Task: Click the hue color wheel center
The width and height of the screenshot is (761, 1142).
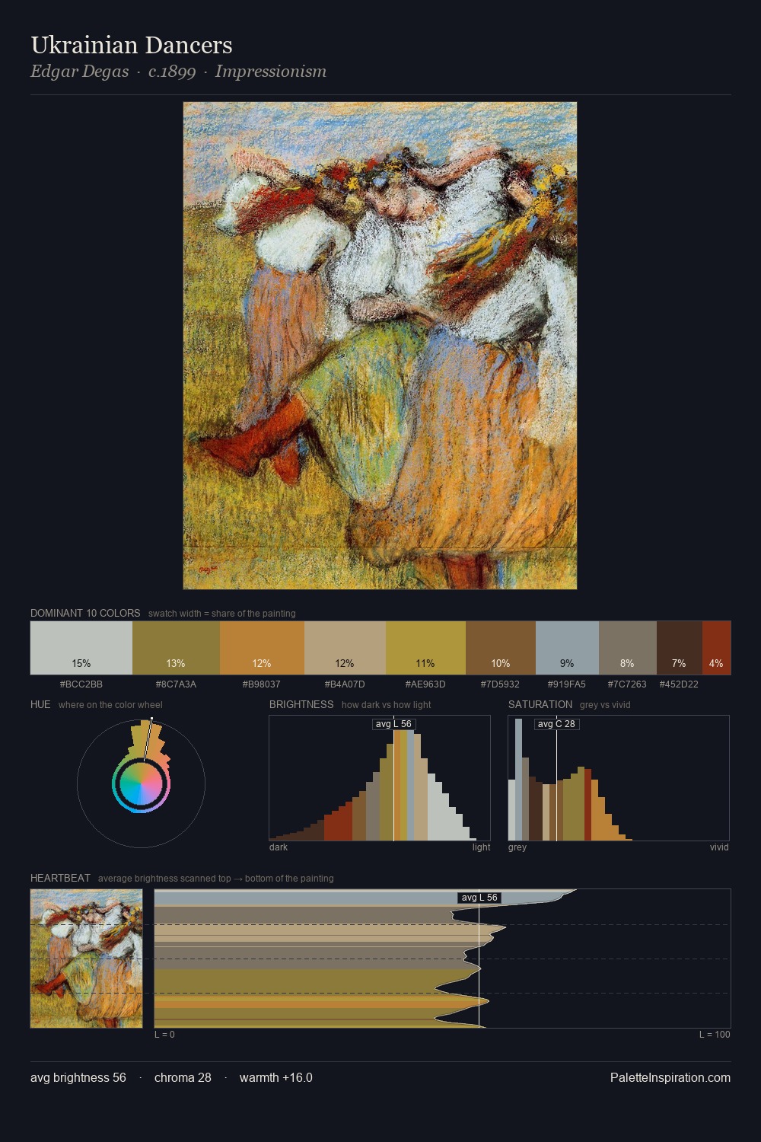Action: pyautogui.click(x=141, y=783)
